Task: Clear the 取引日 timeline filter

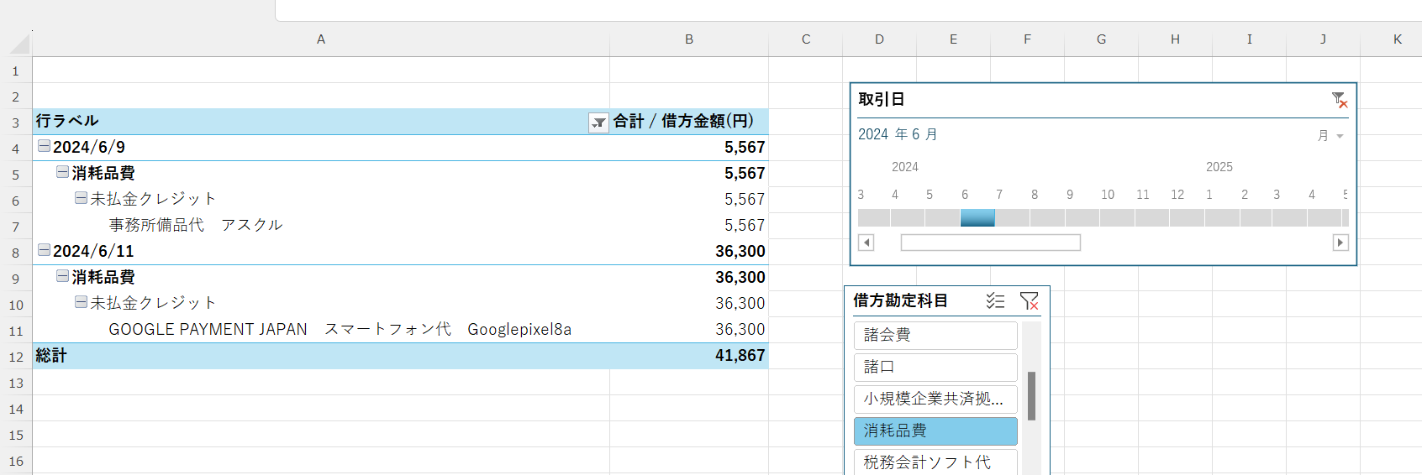Action: tap(1340, 100)
